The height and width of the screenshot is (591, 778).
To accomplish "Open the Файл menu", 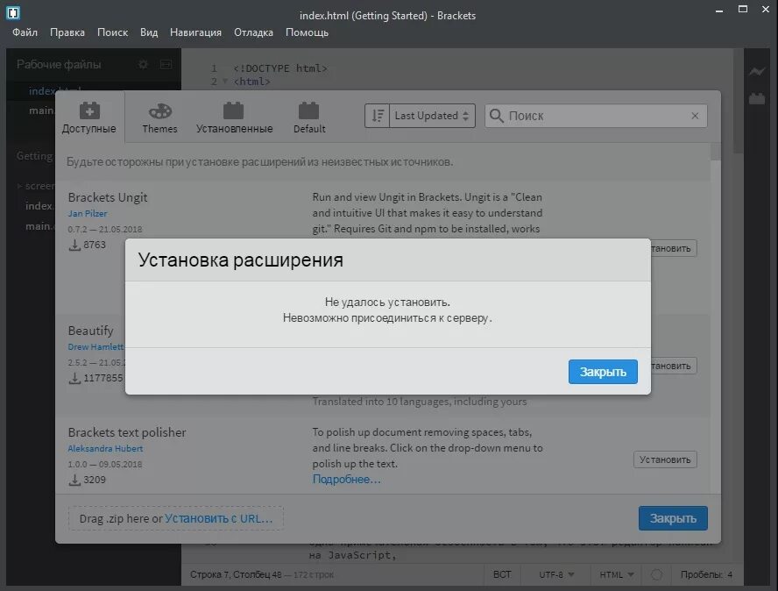I will (x=25, y=32).
